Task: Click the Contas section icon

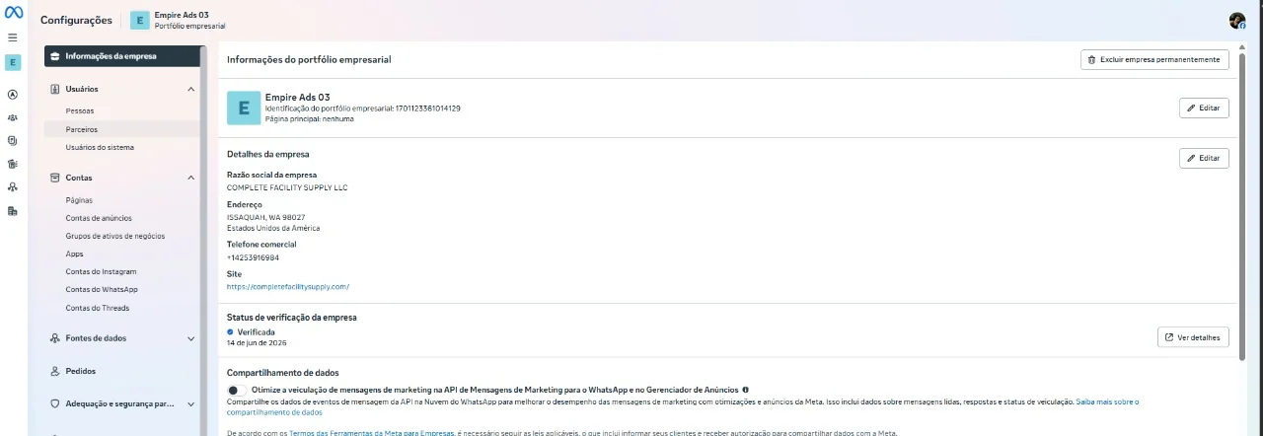Action: coord(55,178)
